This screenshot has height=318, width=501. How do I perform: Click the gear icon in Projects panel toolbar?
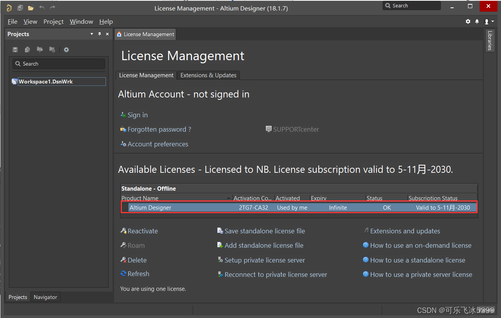click(66, 50)
